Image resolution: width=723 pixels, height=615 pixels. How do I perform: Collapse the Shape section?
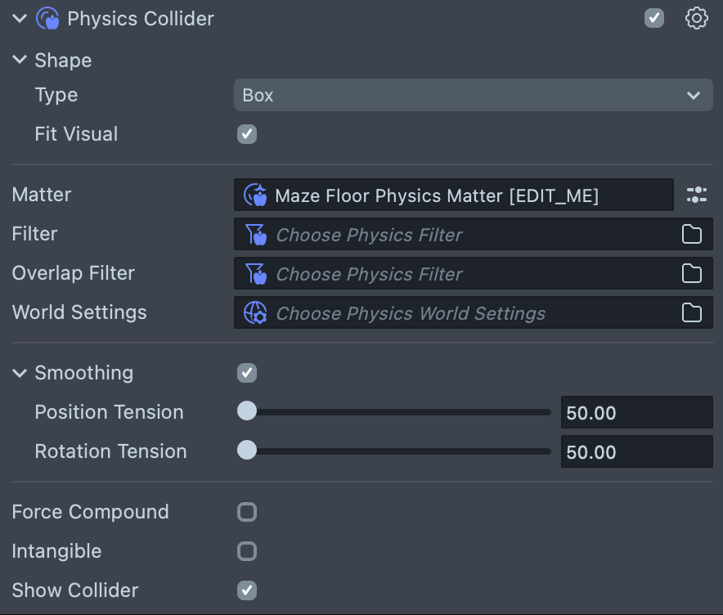coord(20,61)
